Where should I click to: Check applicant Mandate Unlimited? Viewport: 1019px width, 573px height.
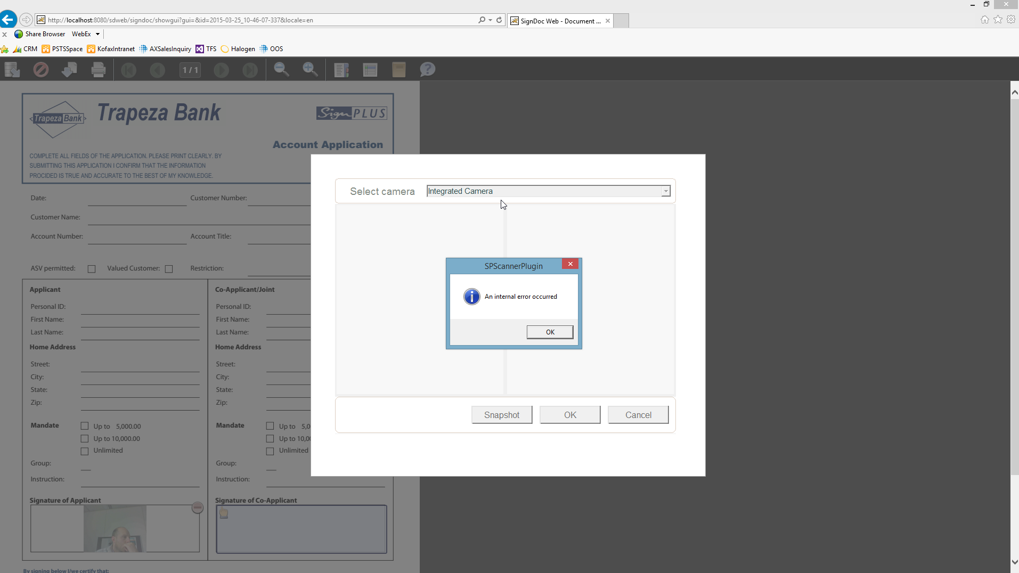[x=85, y=451]
